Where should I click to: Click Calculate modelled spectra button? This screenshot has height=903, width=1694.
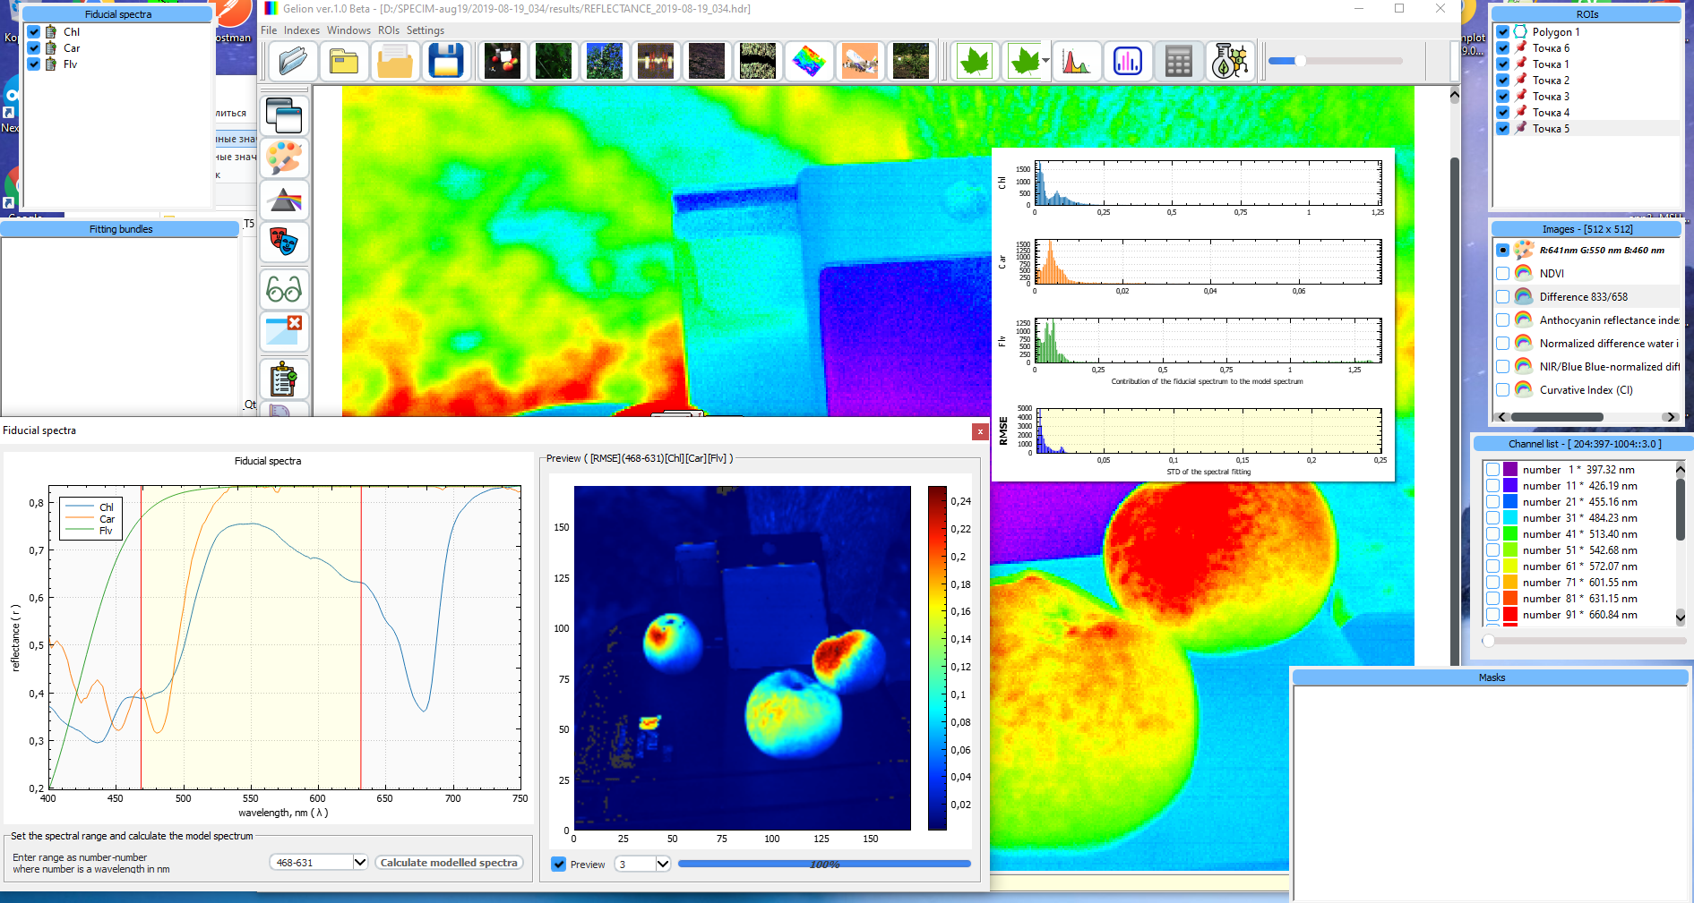pos(449,863)
